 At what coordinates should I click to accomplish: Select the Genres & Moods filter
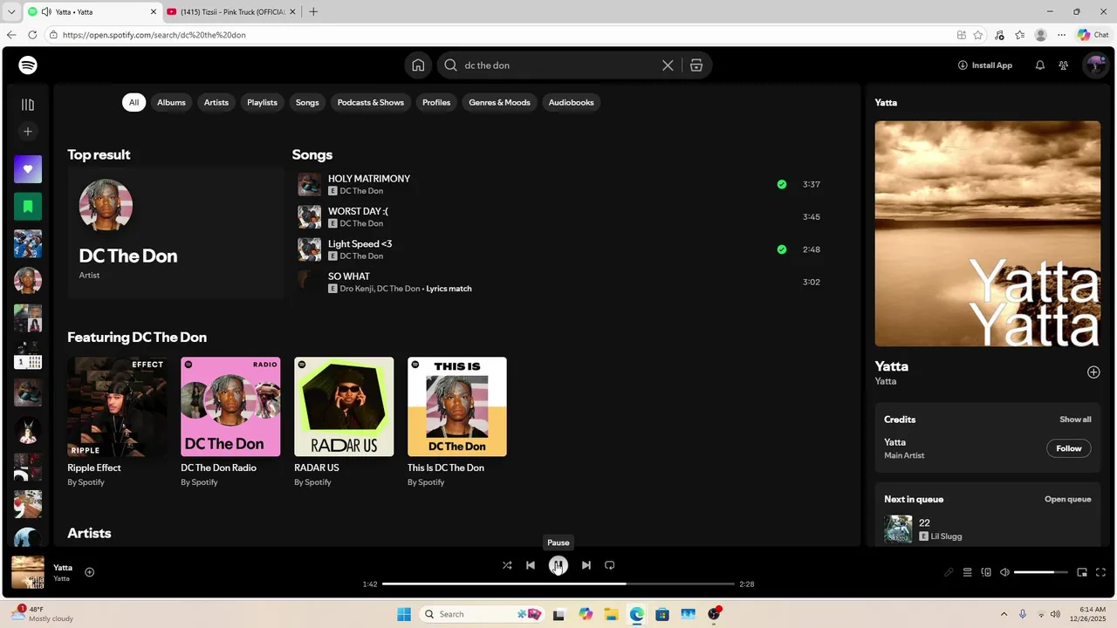coord(499,102)
